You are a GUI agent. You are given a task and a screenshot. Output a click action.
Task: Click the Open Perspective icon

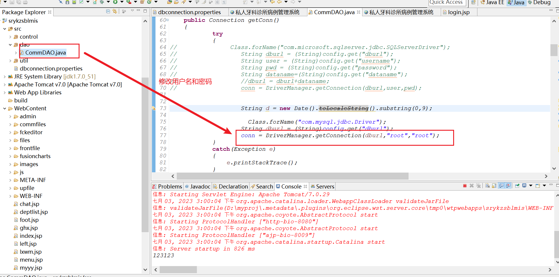474,2
